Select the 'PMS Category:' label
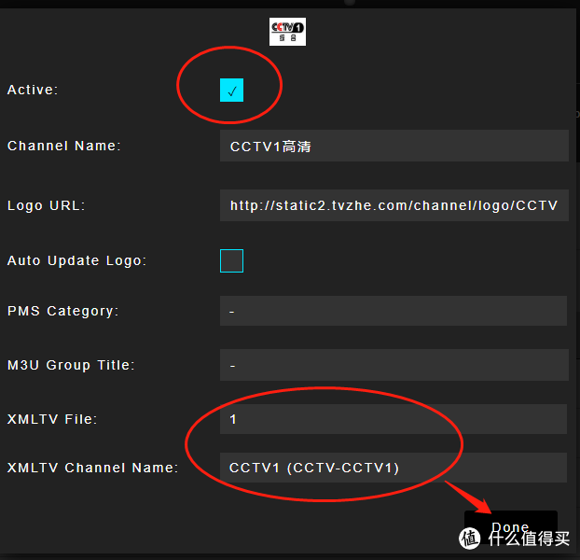The height and width of the screenshot is (560, 580). pos(62,312)
